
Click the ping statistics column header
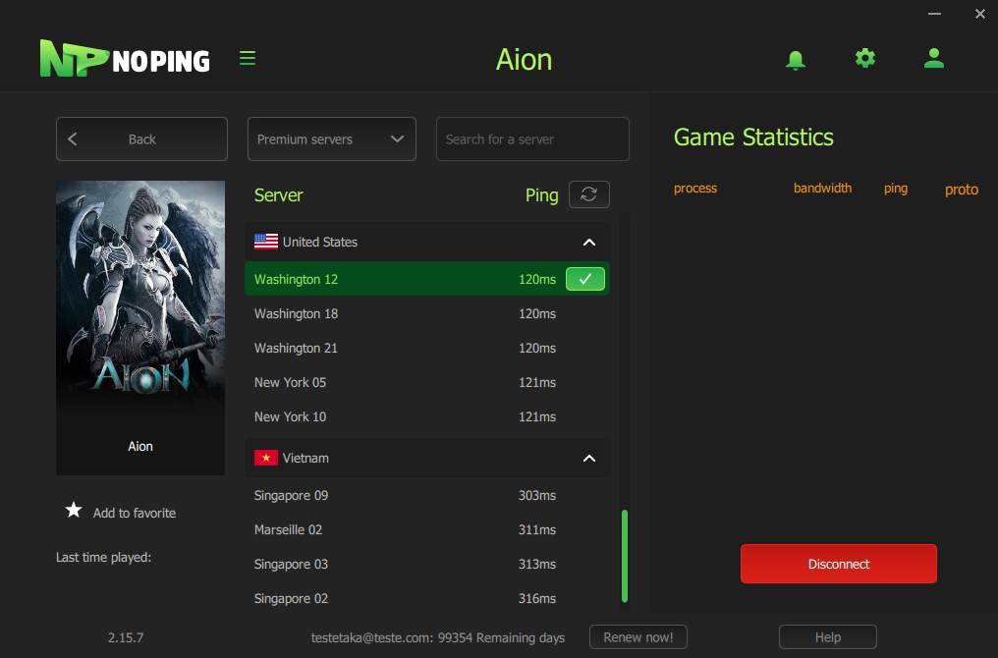click(896, 189)
